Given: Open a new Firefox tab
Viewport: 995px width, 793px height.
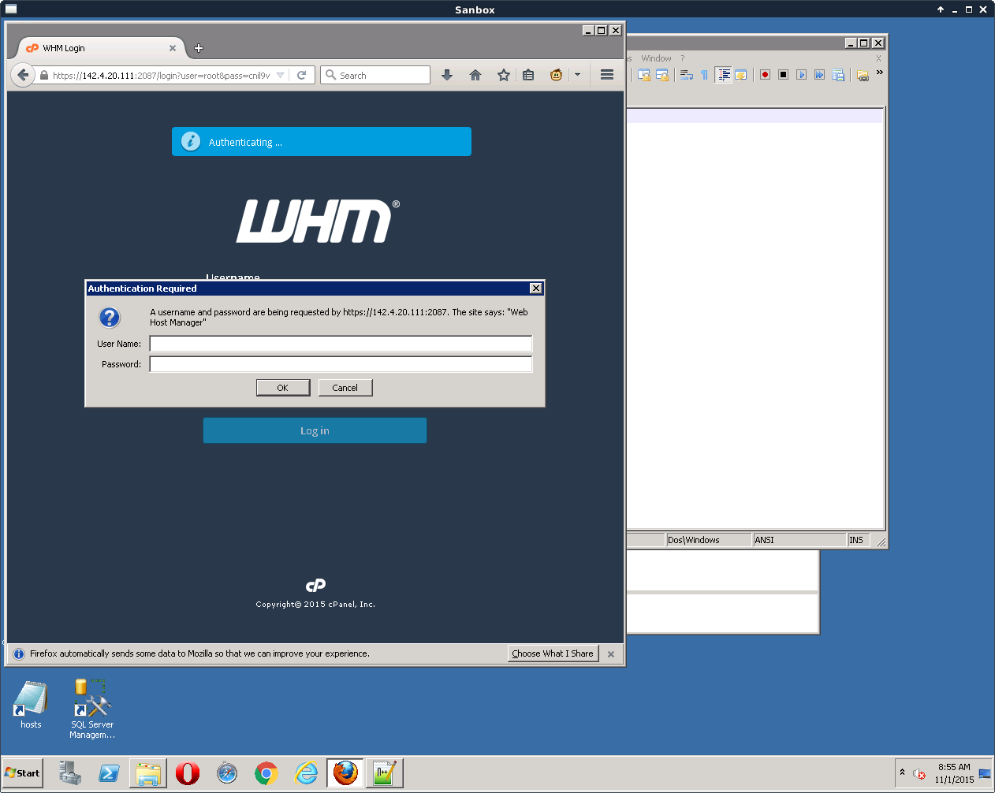Looking at the screenshot, I should coord(199,48).
